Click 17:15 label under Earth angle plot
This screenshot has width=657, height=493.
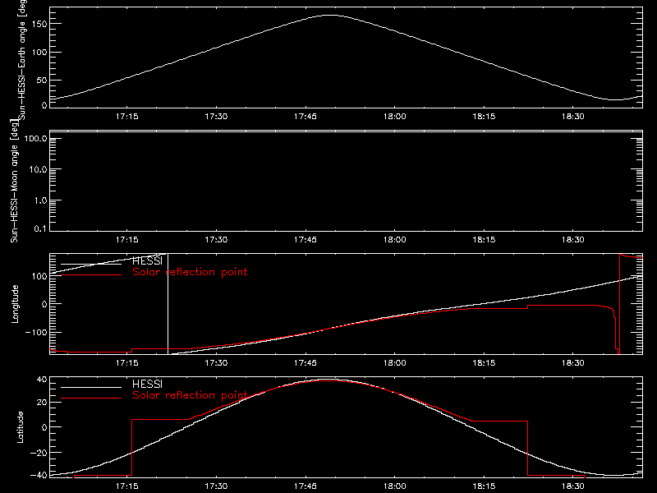click(x=127, y=116)
